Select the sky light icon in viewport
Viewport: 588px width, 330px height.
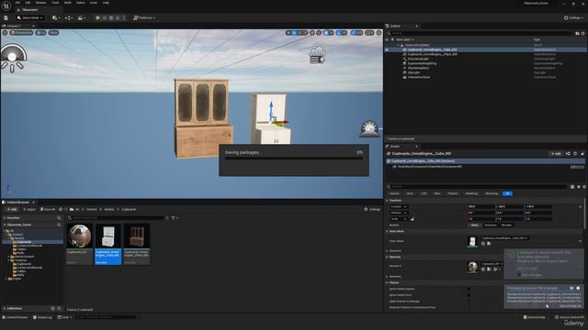pos(13,58)
